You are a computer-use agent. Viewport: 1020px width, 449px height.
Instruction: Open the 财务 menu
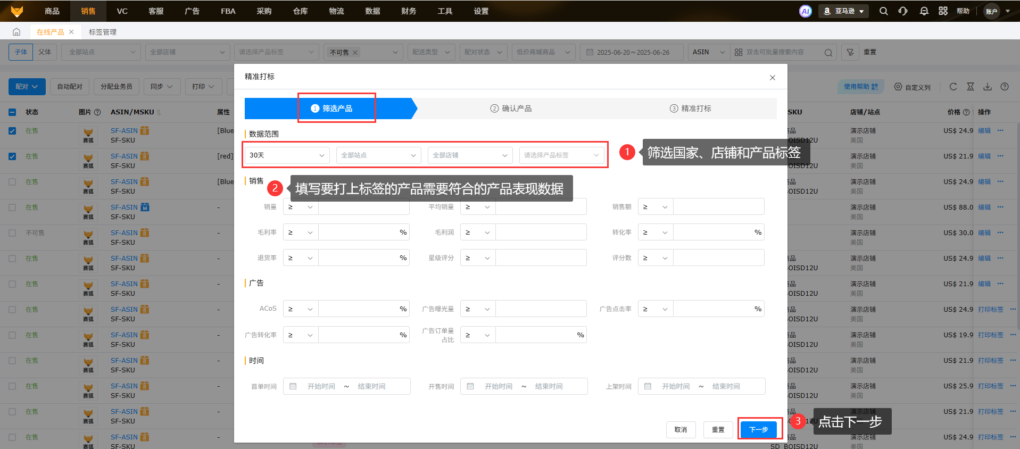409,11
